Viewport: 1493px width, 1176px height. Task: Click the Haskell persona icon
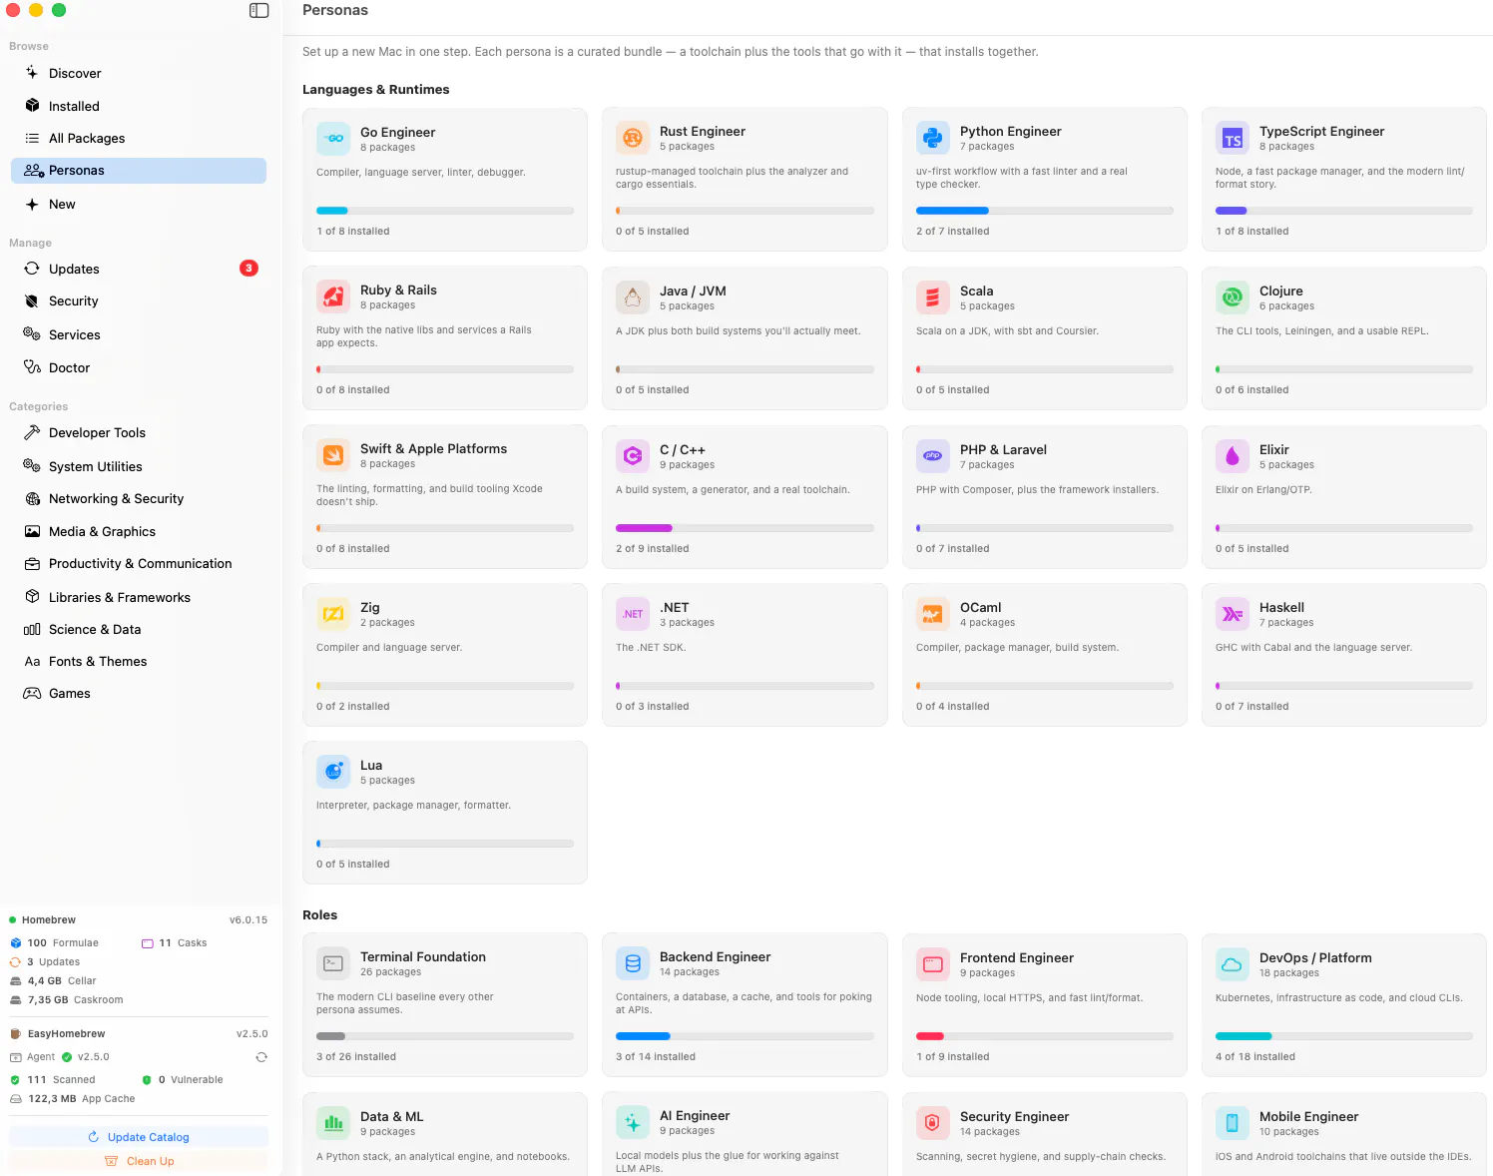[x=1233, y=614]
